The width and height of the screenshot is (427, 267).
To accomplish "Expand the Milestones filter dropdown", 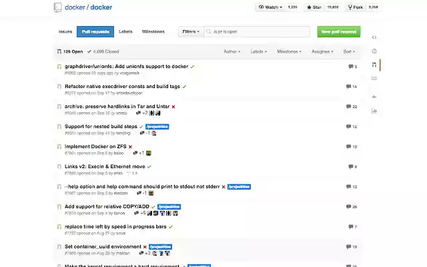I will pos(289,51).
